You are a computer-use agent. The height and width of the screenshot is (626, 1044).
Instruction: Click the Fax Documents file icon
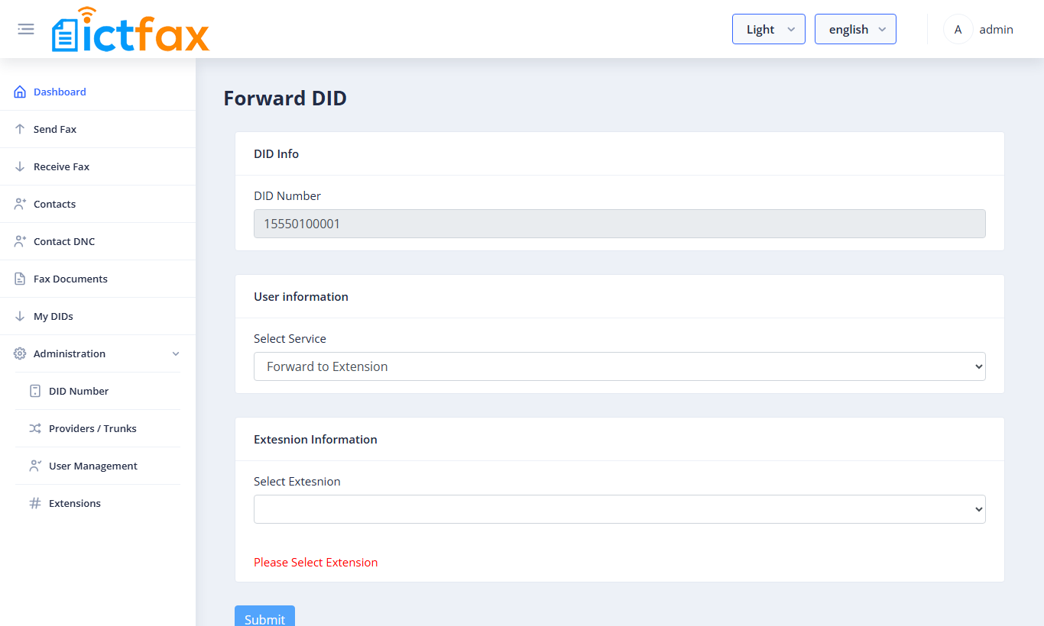(20, 279)
